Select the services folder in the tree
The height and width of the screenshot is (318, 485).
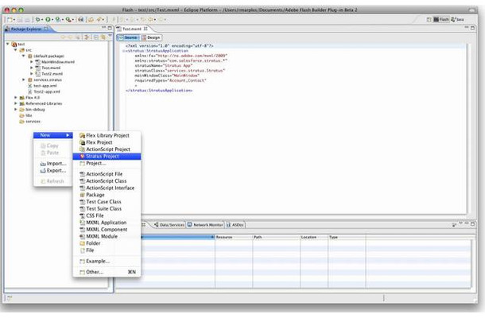pos(30,122)
